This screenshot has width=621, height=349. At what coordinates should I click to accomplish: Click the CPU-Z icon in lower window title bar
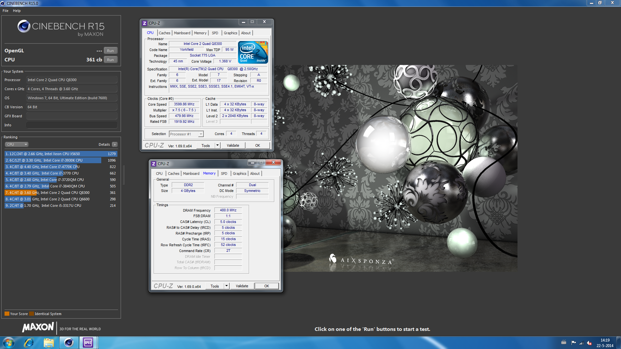coord(154,164)
